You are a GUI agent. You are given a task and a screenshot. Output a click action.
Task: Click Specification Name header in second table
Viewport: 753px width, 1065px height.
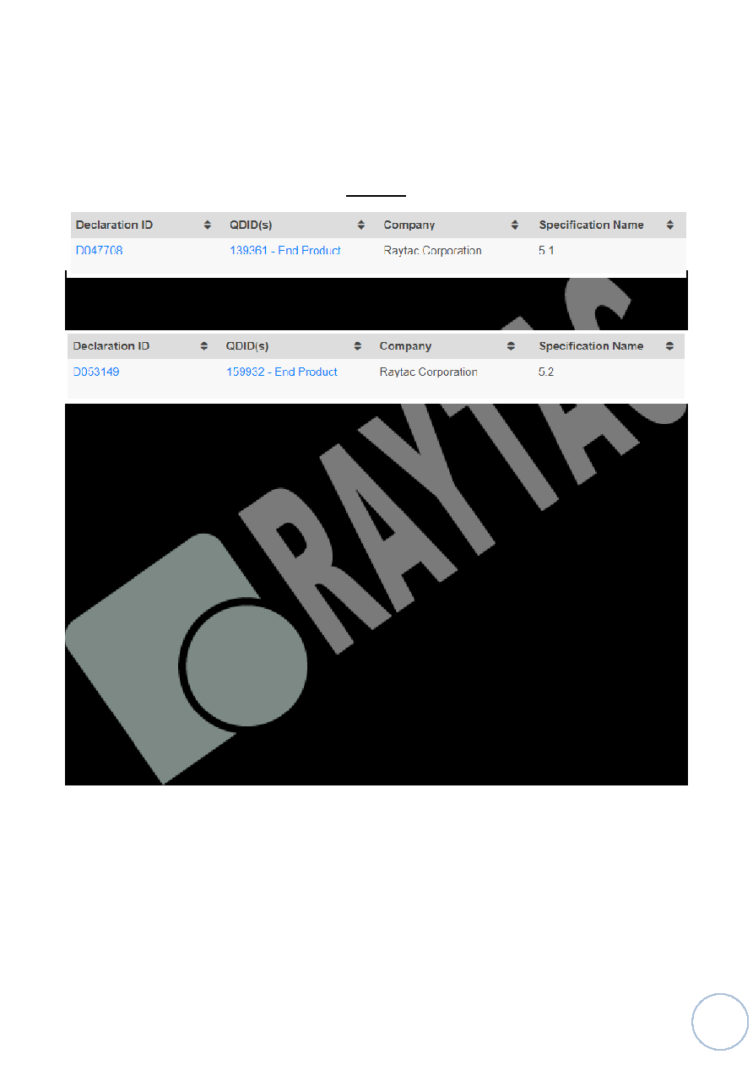(591, 346)
